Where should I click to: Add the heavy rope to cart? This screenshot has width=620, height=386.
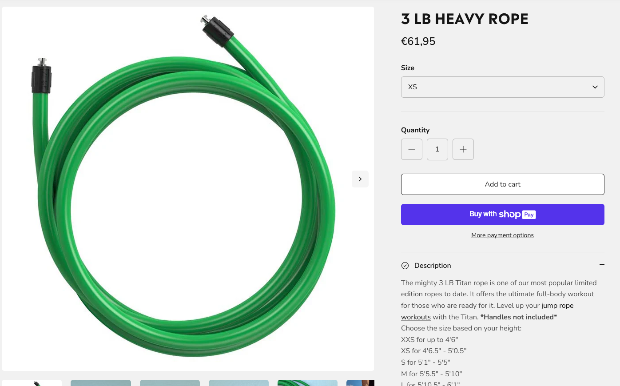point(503,184)
